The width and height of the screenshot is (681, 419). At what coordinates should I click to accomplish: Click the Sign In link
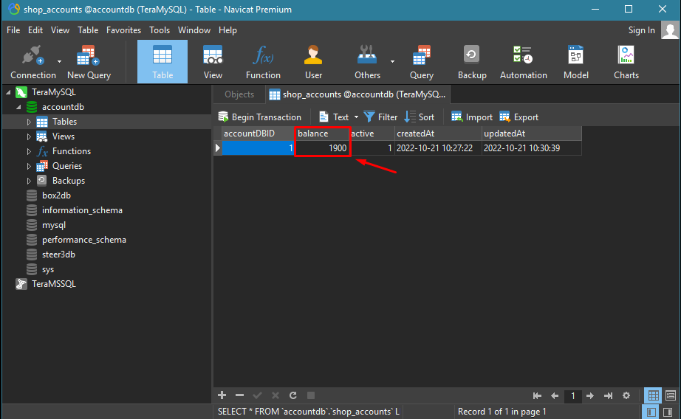[x=641, y=30]
